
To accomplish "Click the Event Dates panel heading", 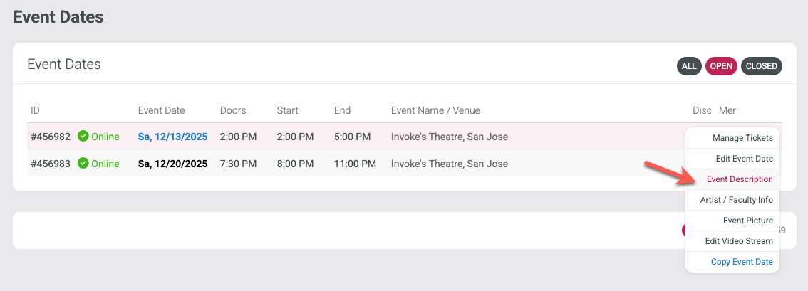I will point(64,64).
